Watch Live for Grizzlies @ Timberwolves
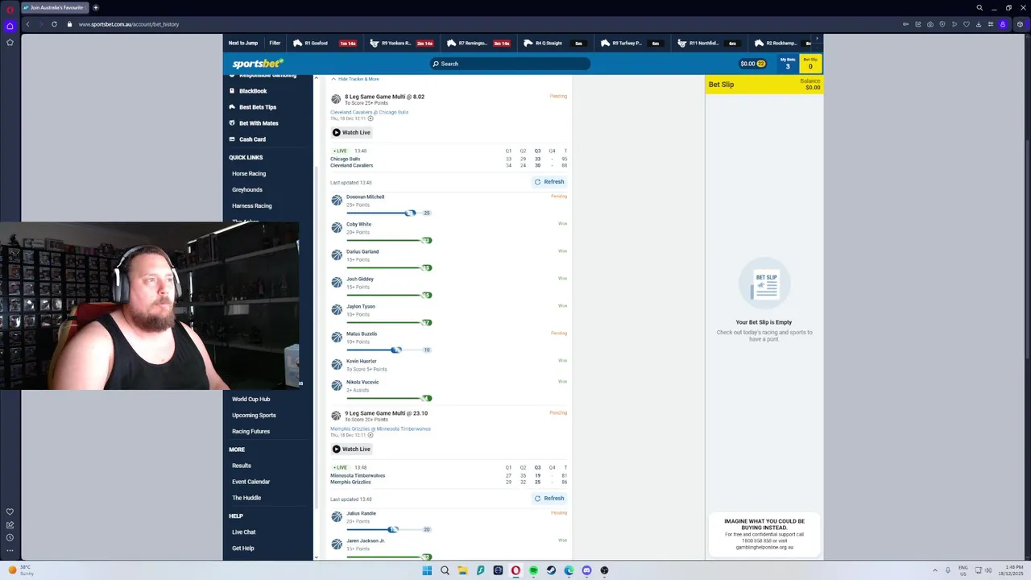1031x580 pixels. click(x=351, y=449)
